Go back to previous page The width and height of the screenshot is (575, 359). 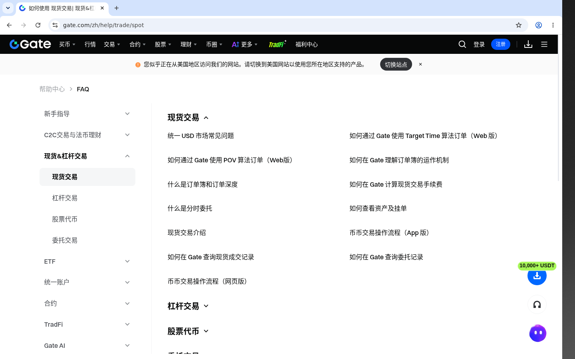pos(9,25)
